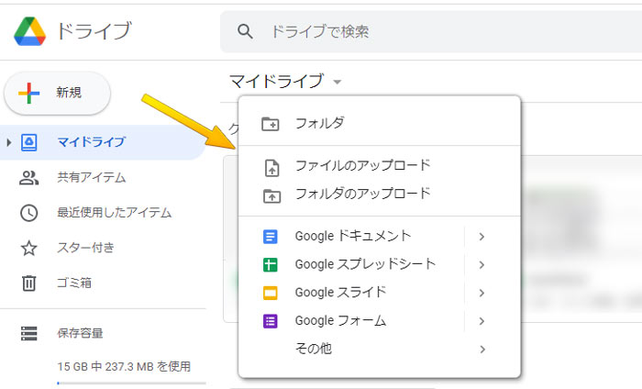Click the 15 GB 中 237.3 MB を使用 text
This screenshot has height=389, width=642.
point(124,366)
